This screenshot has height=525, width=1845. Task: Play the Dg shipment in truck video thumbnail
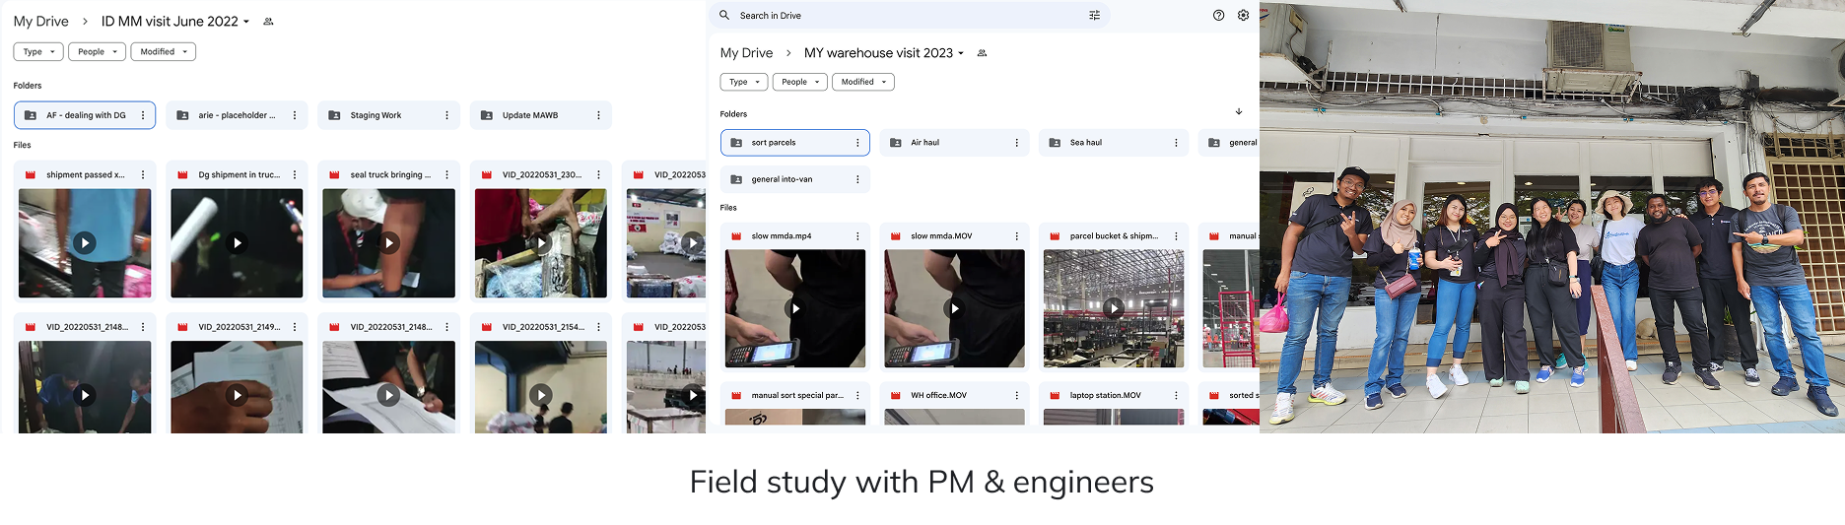pos(237,243)
